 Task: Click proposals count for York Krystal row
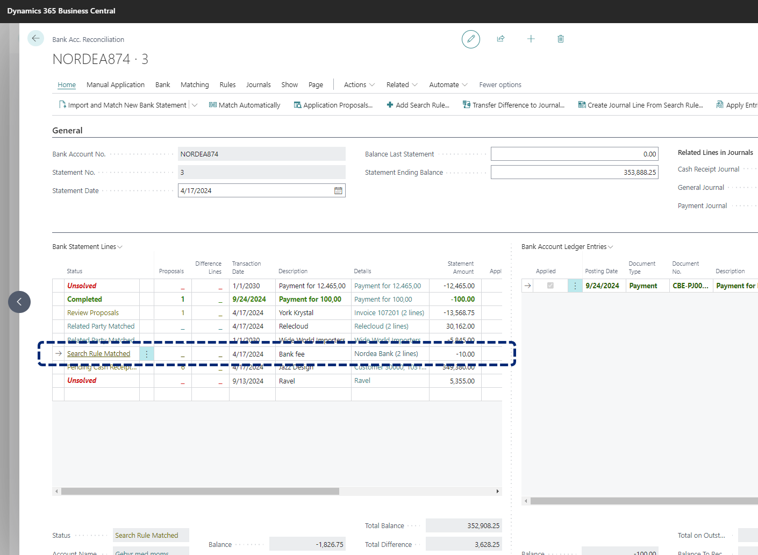point(183,312)
